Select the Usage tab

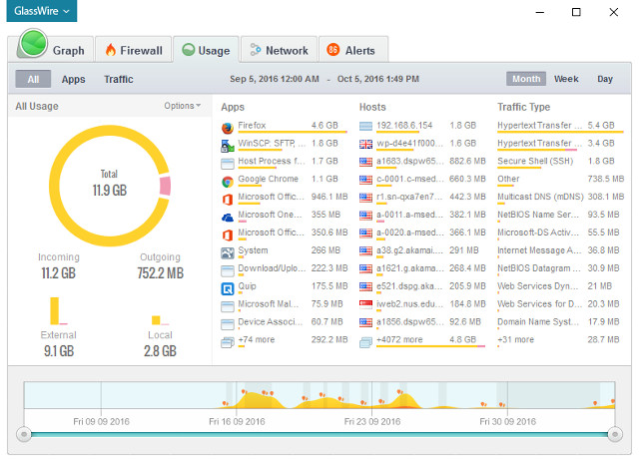pyautogui.click(x=207, y=50)
